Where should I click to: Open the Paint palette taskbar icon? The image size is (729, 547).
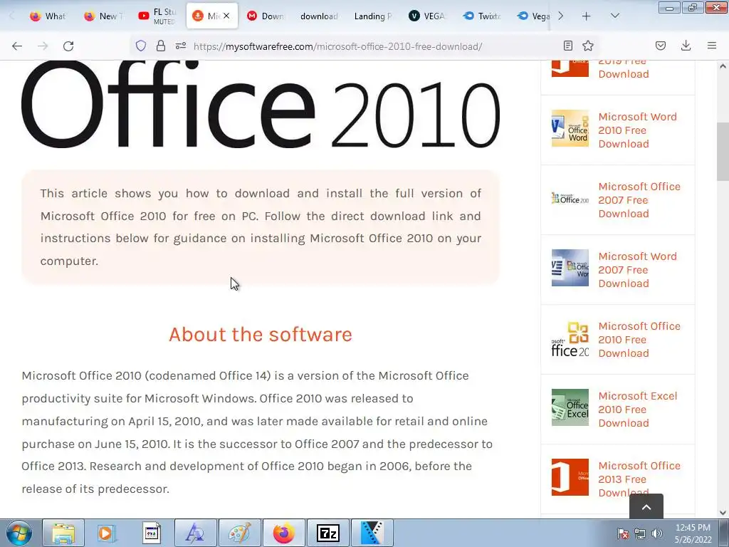240,533
